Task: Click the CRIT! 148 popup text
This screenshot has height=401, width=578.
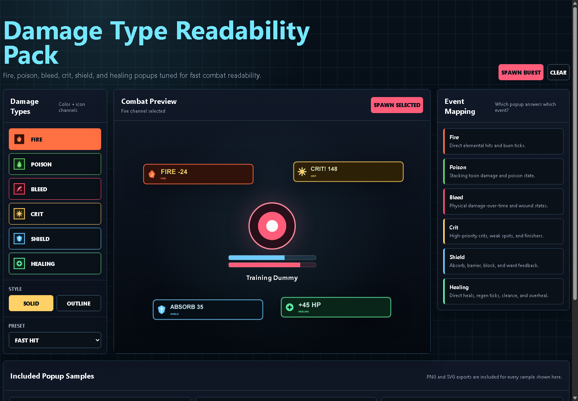Action: 324,169
